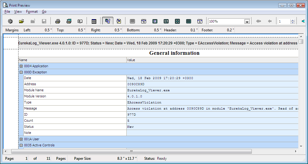Screen dimensions: 308x164
Task: Select the Type value EAccessViolation
Action: pos(144,103)
